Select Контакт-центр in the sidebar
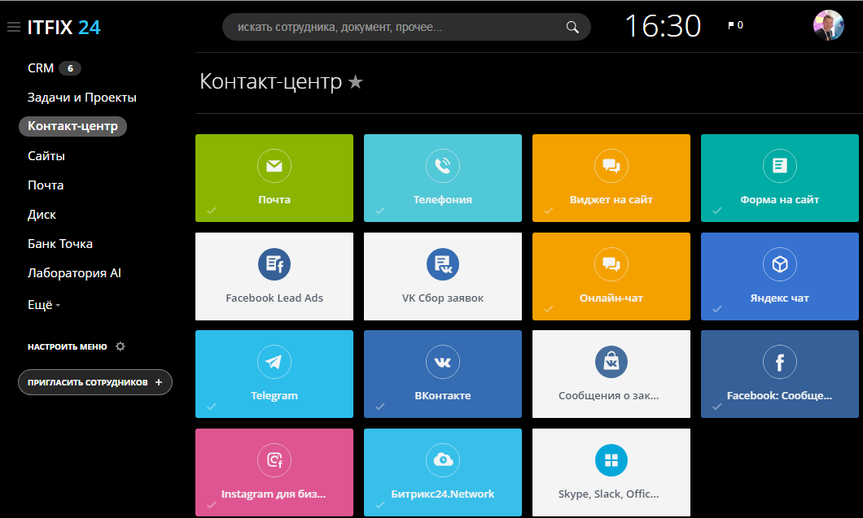Image resolution: width=863 pixels, height=518 pixels. point(72,126)
